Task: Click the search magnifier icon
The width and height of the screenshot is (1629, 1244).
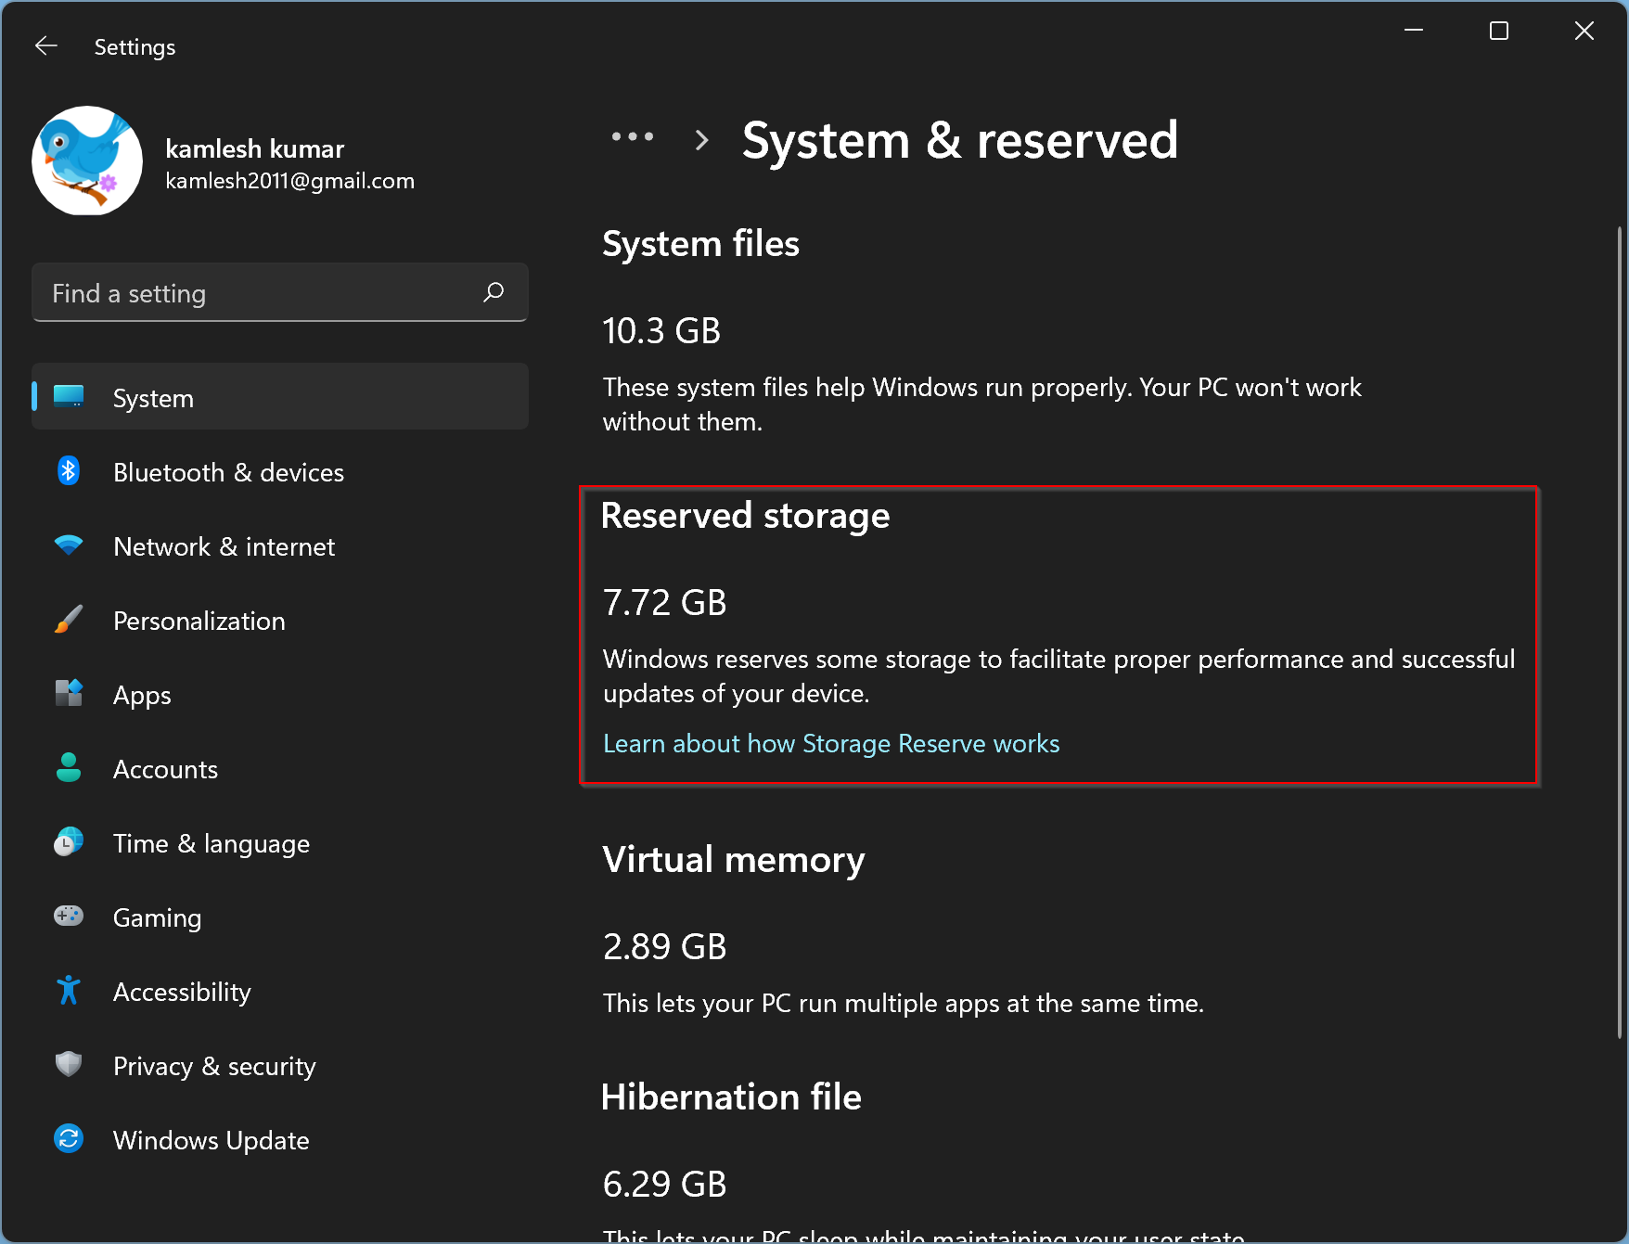Action: [x=494, y=293]
